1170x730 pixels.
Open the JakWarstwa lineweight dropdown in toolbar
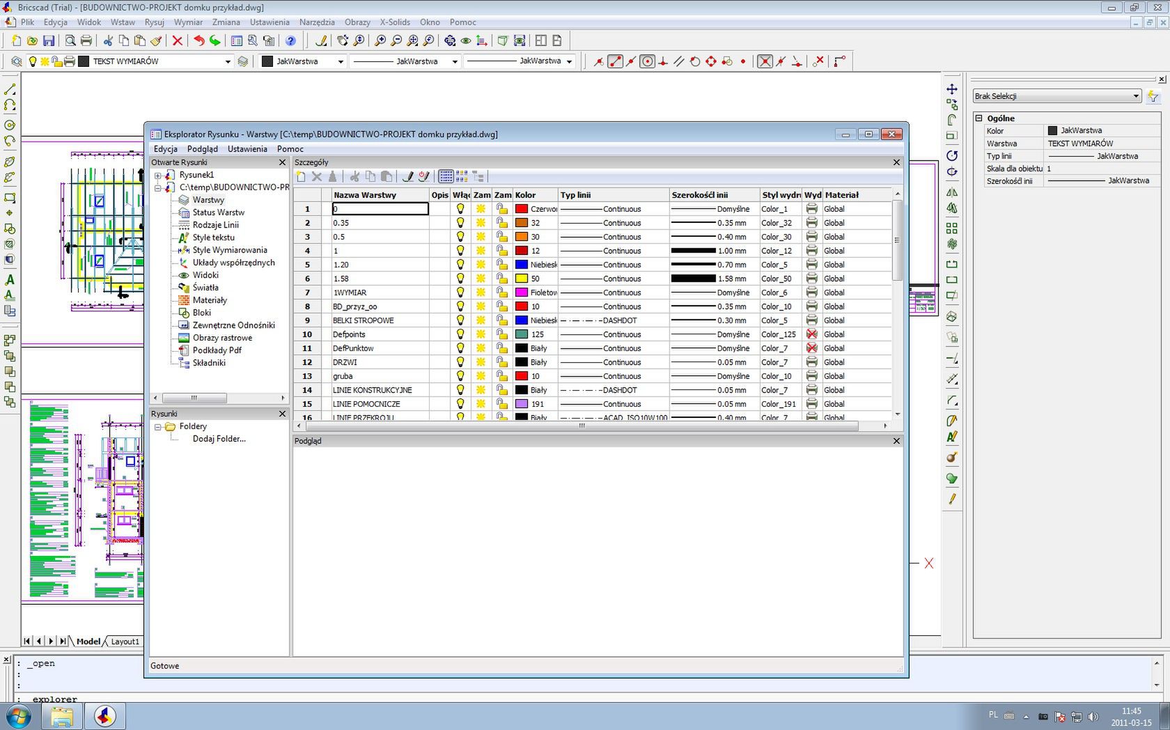point(569,61)
